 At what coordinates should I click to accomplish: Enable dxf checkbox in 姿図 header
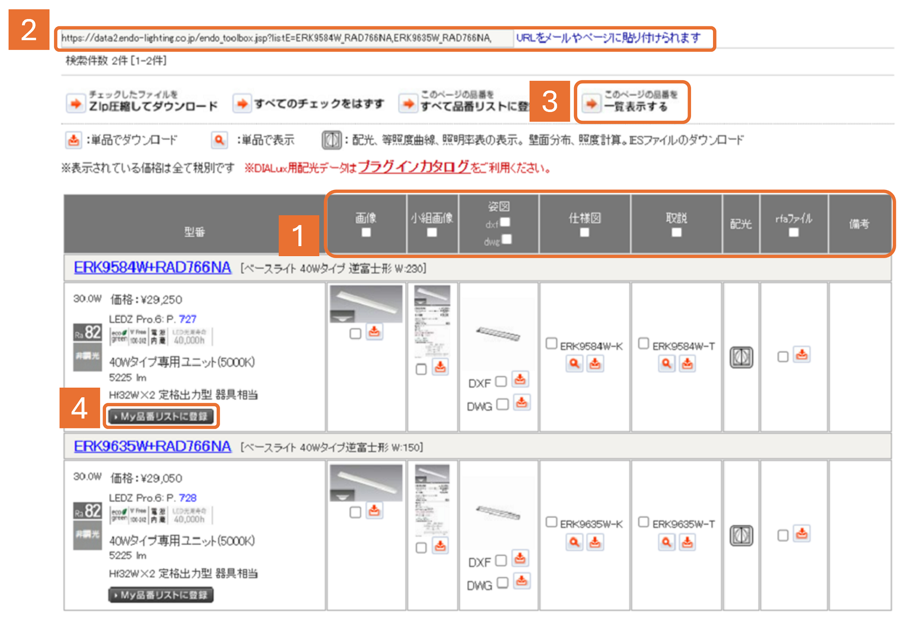[505, 222]
